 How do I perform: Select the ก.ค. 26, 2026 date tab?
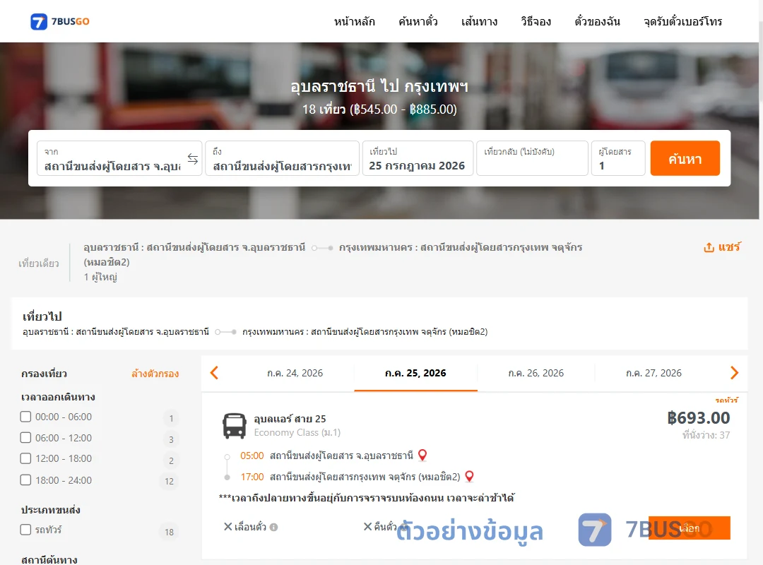pyautogui.click(x=536, y=374)
